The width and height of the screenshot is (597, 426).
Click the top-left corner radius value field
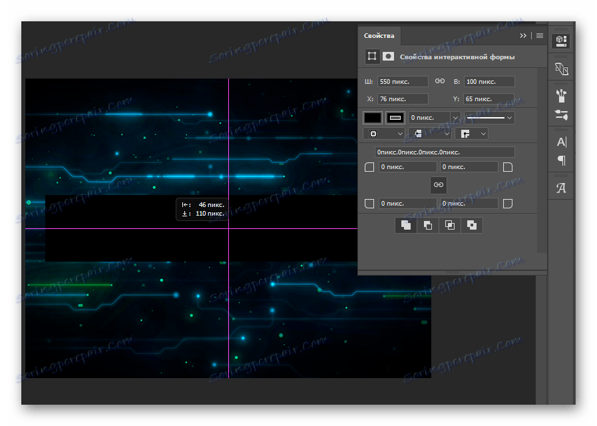pyautogui.click(x=407, y=167)
